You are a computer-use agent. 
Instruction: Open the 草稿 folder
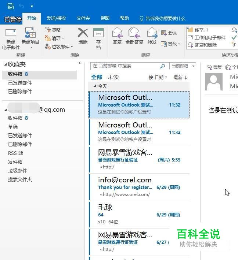(x=13, y=127)
